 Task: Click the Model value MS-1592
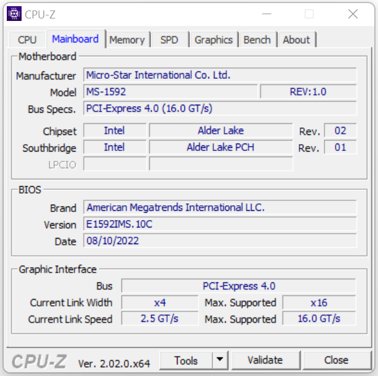(170, 92)
